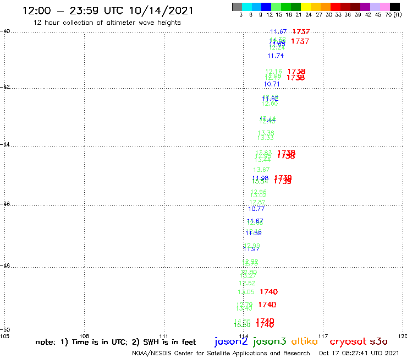Click latitude axis label '-46'
Image resolution: width=407 pixels, height=358 pixels.
(x=5, y=204)
